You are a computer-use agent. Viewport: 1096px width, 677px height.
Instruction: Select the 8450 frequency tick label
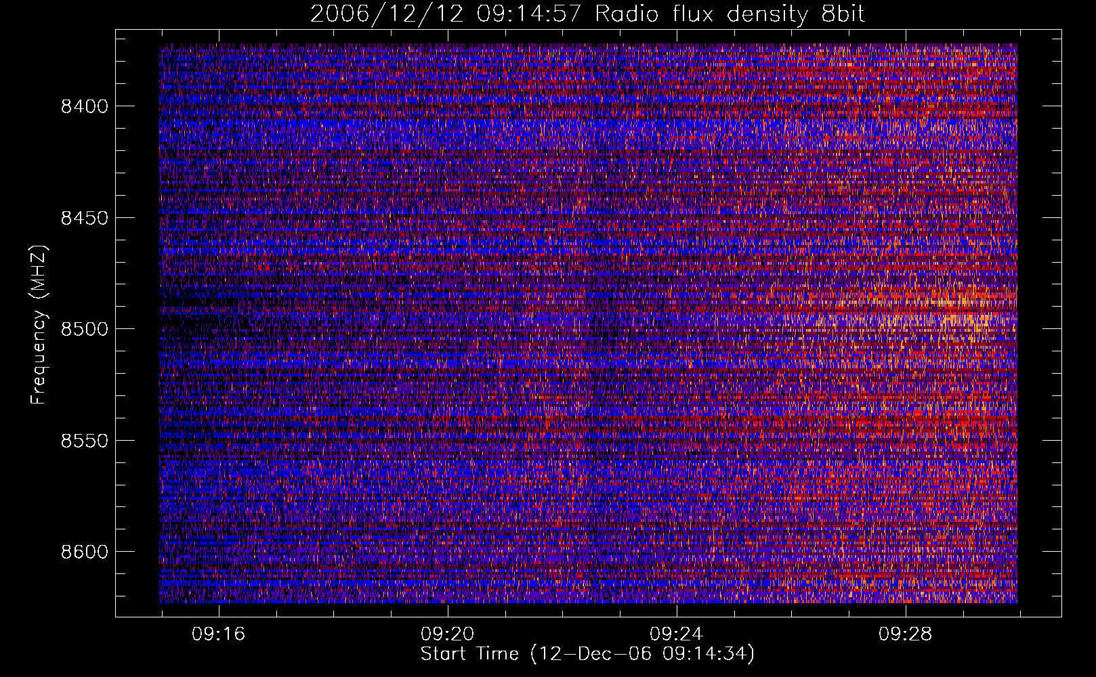tap(84, 218)
